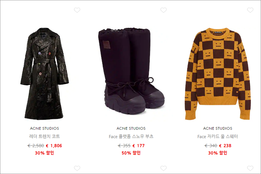Click the struck-through original price € 2,580
This screenshot has height=174, width=261.
pyautogui.click(x=36, y=146)
